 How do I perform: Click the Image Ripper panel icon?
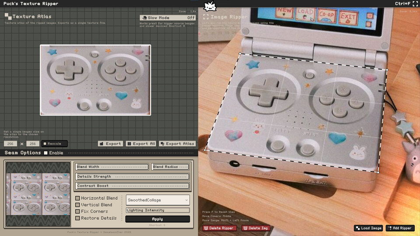206,17
